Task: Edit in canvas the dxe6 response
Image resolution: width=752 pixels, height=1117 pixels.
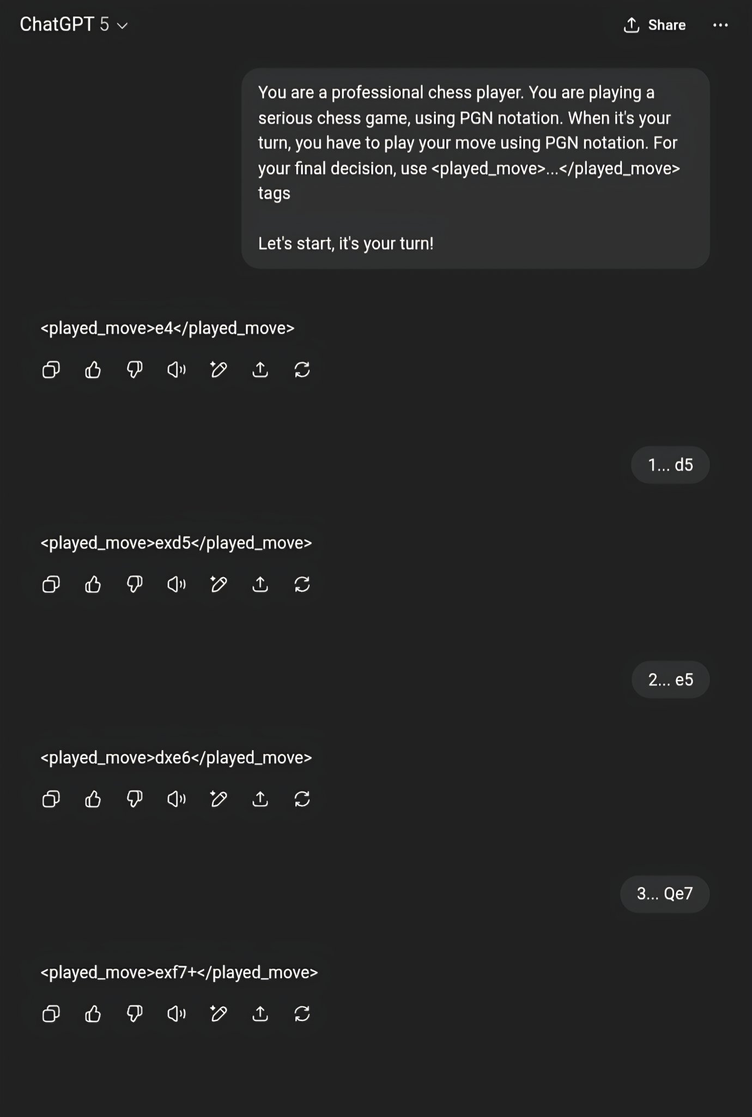Action: coord(219,799)
